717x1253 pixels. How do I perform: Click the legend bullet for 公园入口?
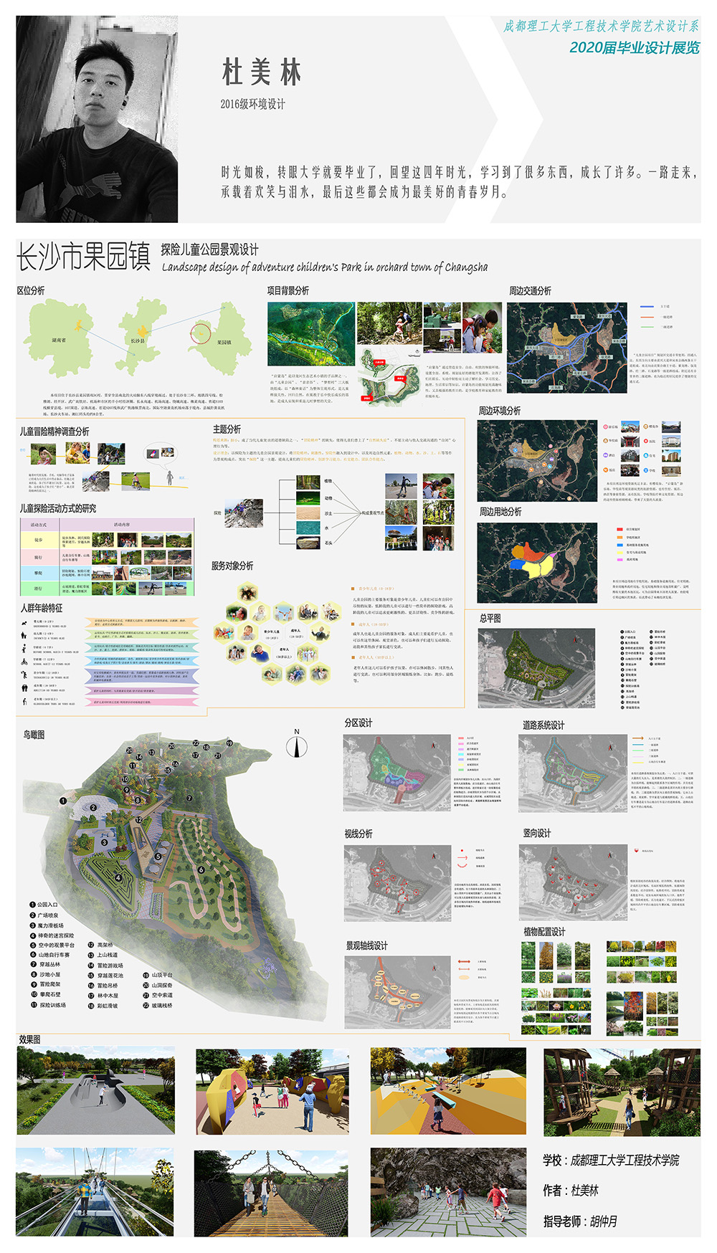33,905
